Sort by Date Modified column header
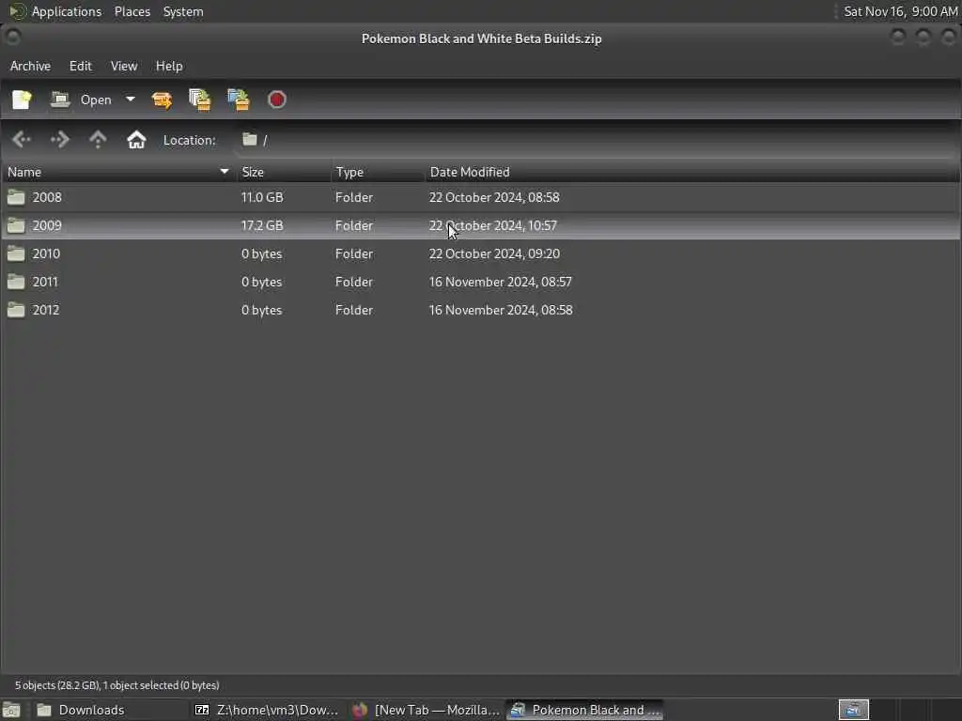 (x=692, y=173)
